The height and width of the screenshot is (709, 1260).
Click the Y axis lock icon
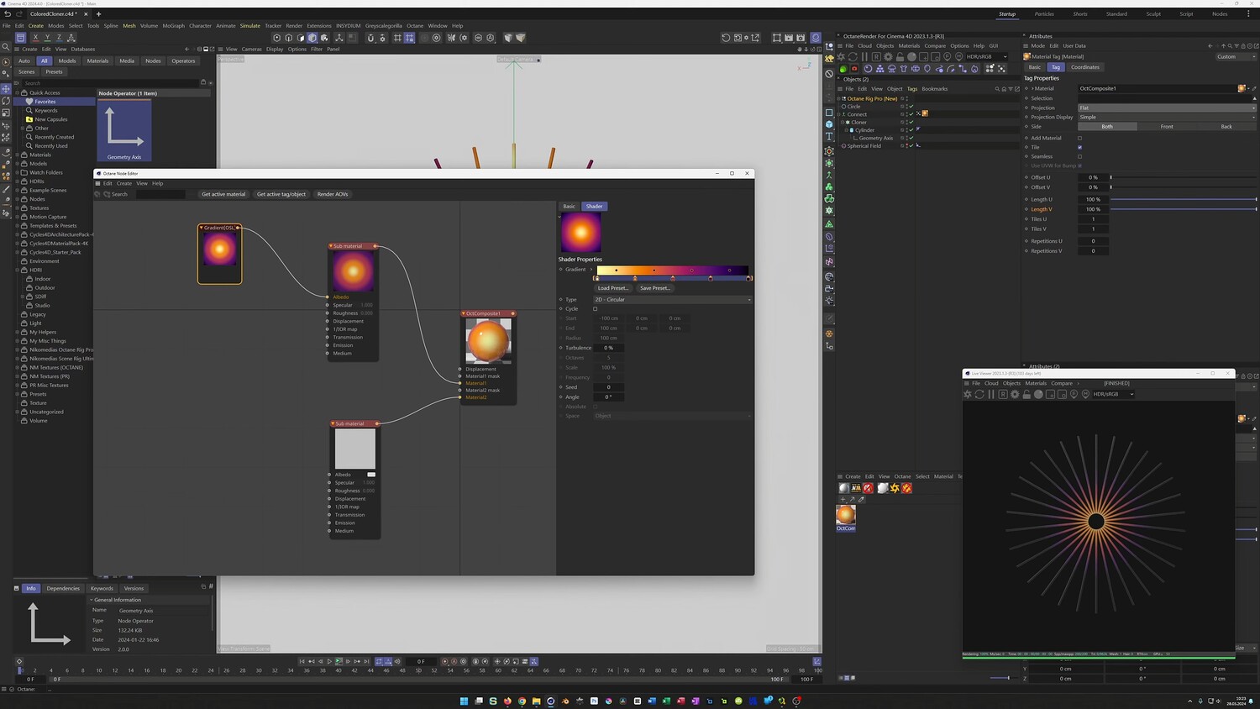point(47,38)
